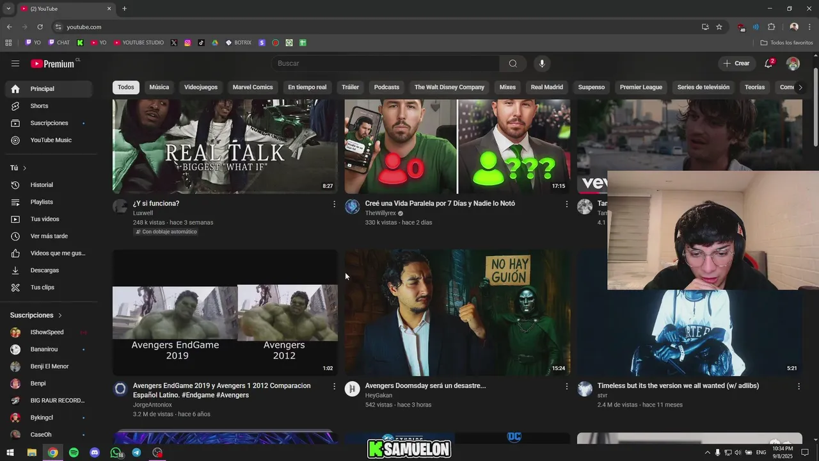Open Chrome three-dot menu

click(x=809, y=27)
